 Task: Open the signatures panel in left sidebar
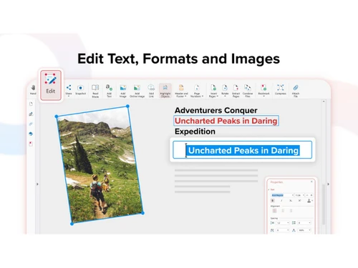tap(31, 114)
